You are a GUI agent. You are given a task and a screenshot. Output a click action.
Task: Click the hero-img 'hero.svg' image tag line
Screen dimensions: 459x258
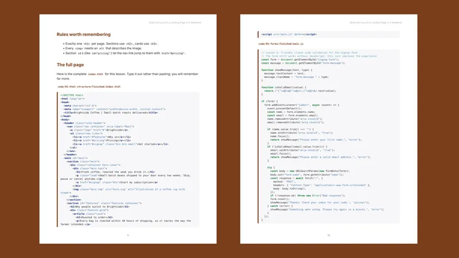click(x=123, y=191)
